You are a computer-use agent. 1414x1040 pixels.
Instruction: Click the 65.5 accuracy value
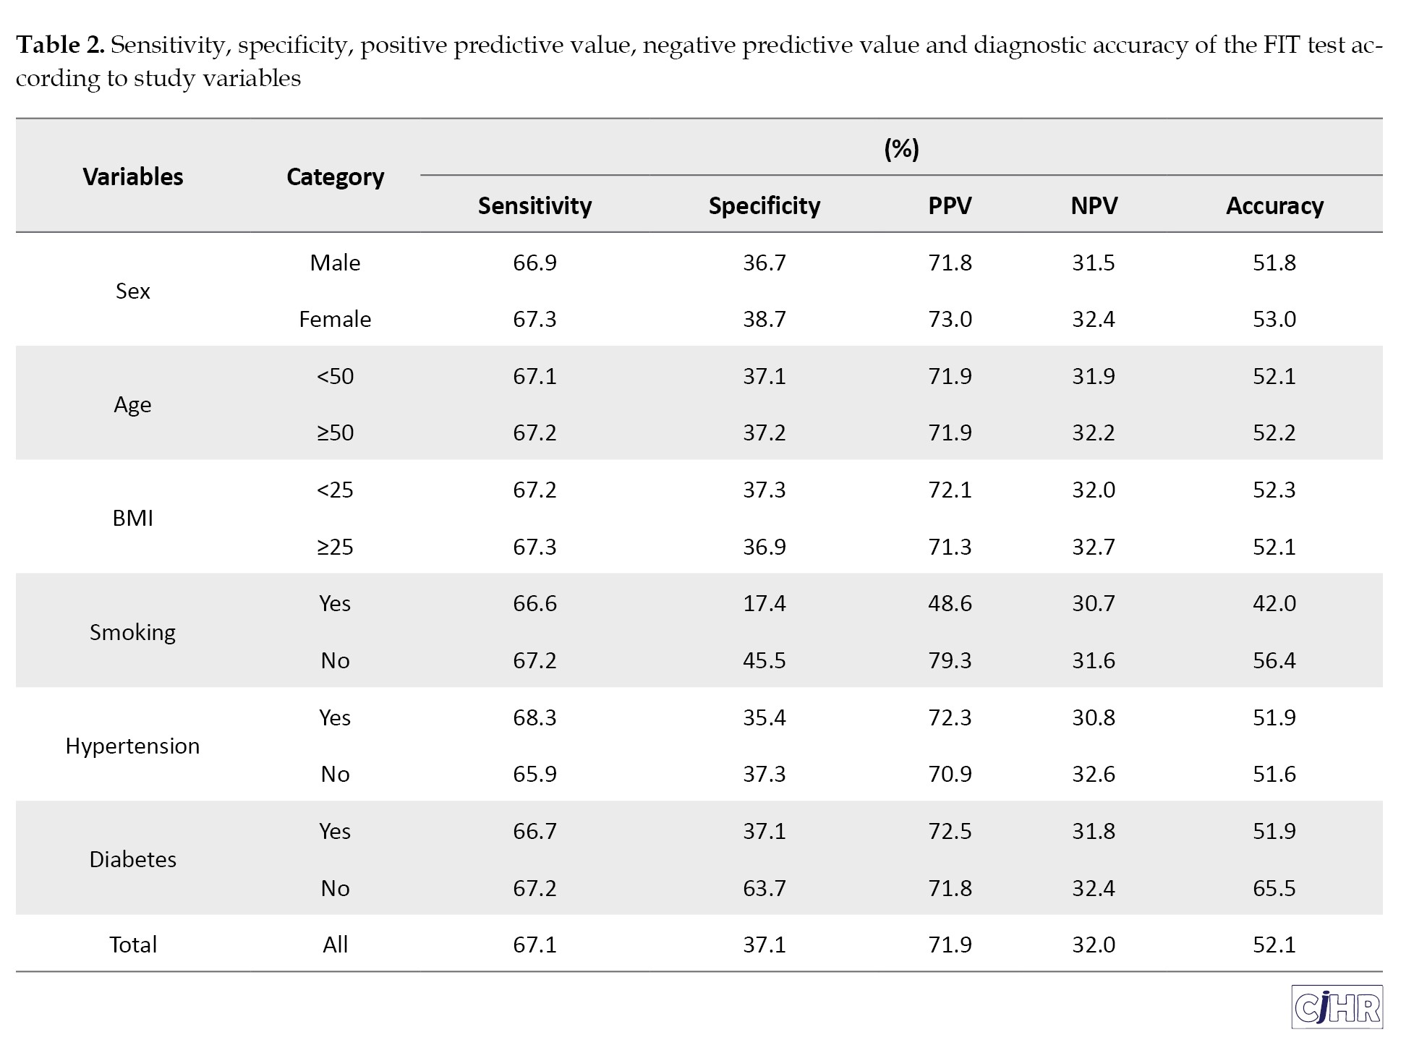pyautogui.click(x=1274, y=888)
